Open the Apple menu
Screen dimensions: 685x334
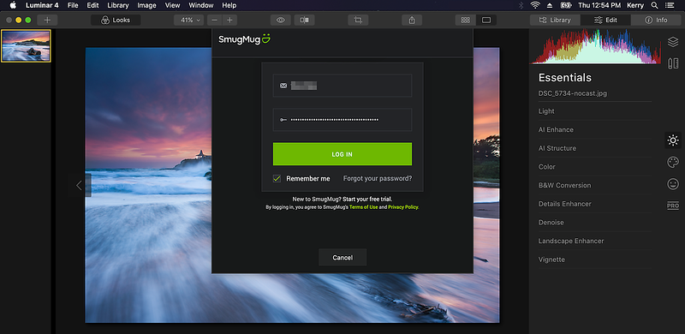13,5
